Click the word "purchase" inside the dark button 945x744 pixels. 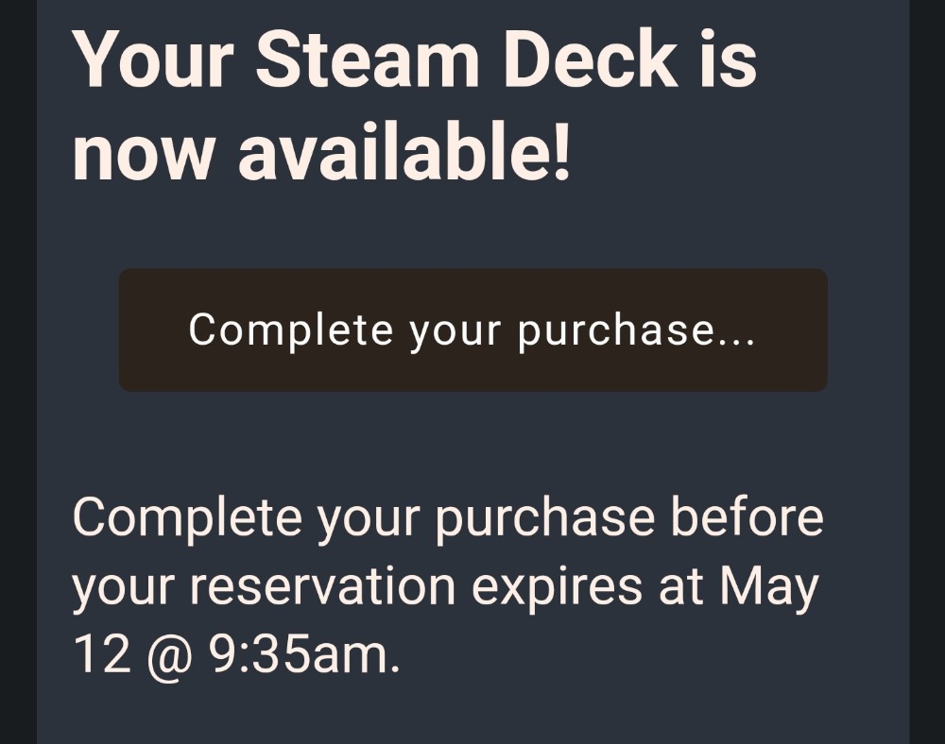click(x=616, y=331)
